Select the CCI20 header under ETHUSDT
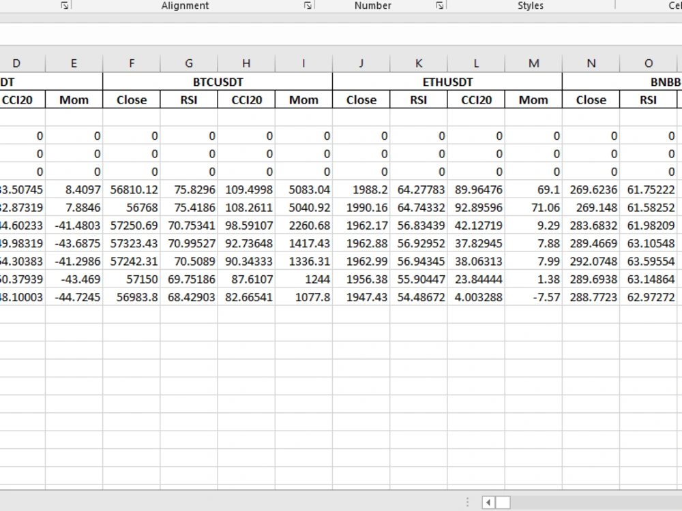This screenshot has height=511, width=682. tap(476, 99)
